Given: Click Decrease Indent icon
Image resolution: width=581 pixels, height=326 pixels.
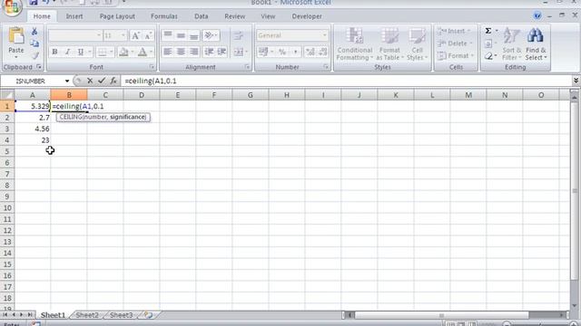Looking at the screenshot, I should tap(209, 52).
